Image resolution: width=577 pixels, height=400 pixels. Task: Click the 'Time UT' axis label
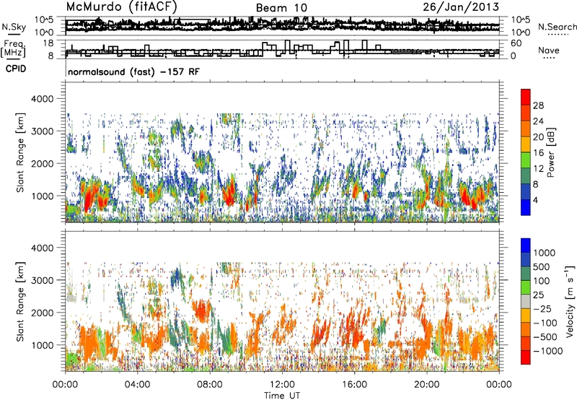282,396
